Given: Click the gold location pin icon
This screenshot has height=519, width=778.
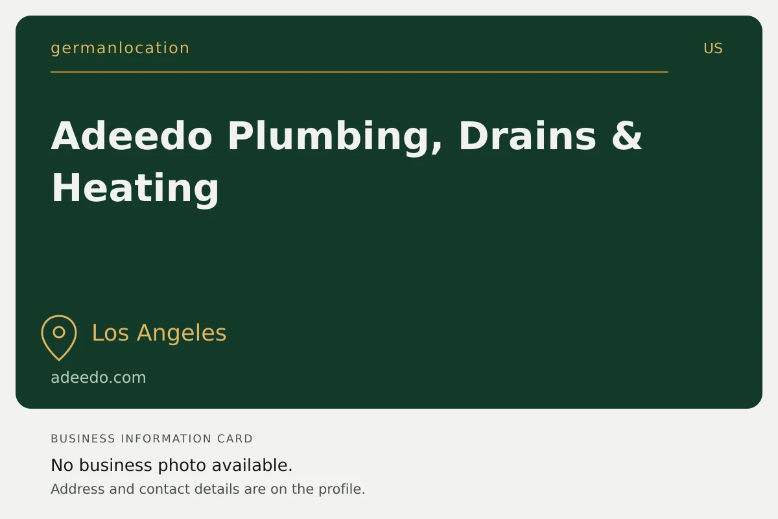Looking at the screenshot, I should coord(59,337).
